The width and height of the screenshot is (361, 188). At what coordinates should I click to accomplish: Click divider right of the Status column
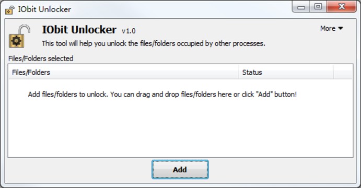[333, 72]
